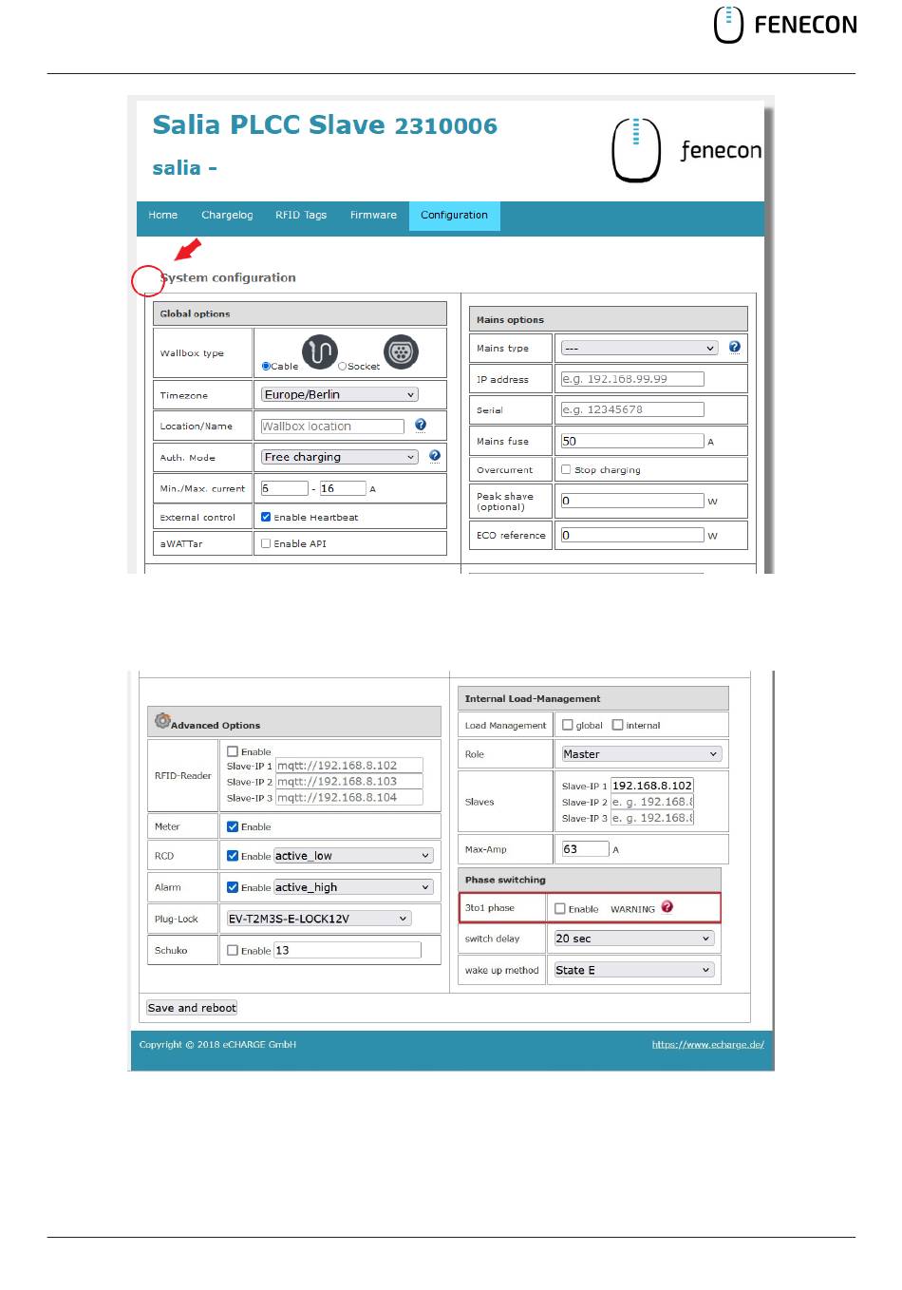Open help icon next to Mains type
This screenshot has width=902, height=1290.
(735, 347)
